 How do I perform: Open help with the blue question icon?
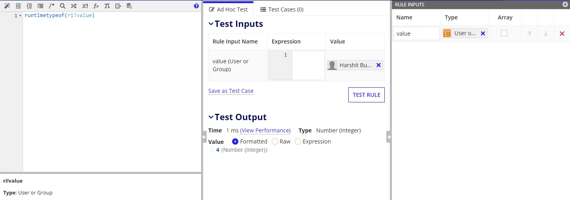click(196, 6)
